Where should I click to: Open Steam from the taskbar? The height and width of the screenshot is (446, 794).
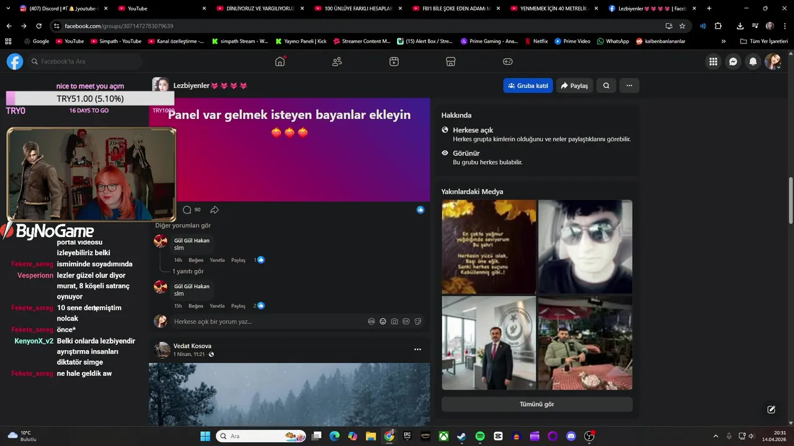pos(462,436)
